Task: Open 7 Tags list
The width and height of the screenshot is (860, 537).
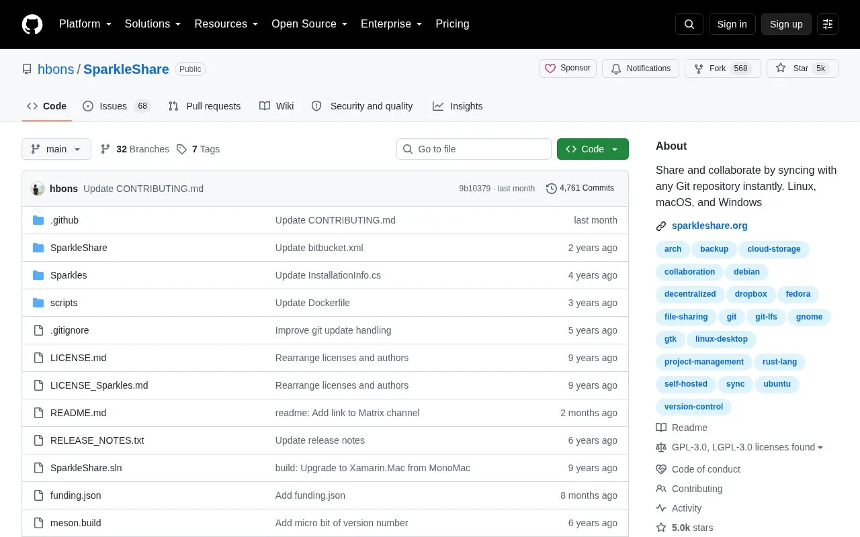Action: pos(198,149)
